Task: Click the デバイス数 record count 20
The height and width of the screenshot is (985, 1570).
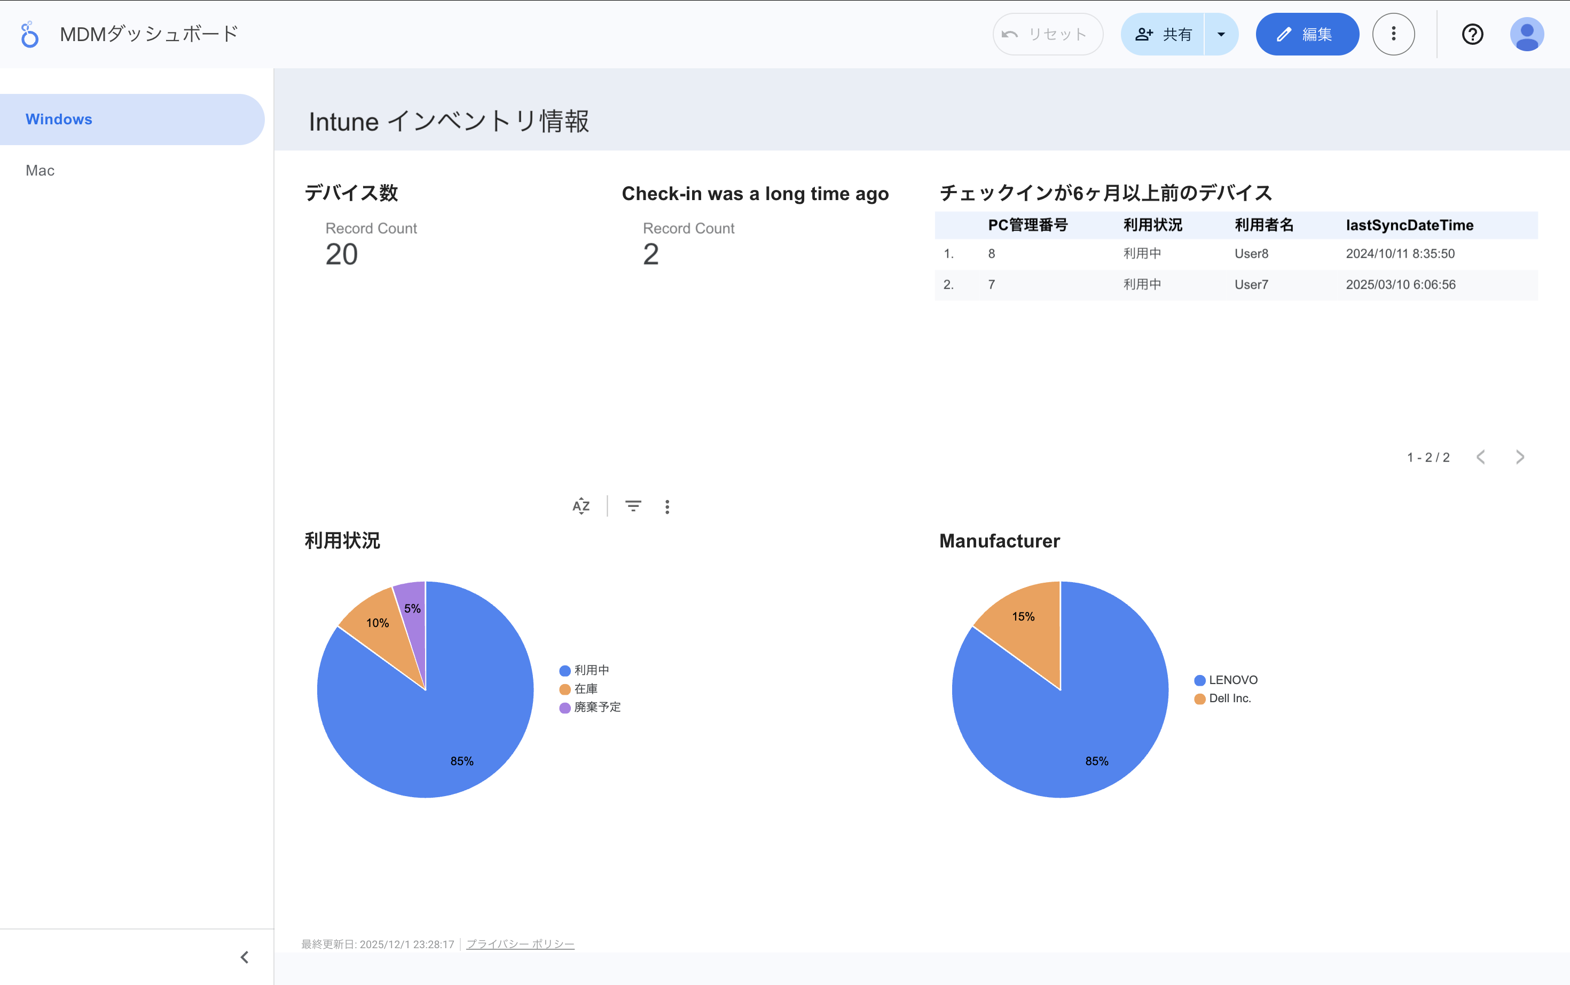Action: click(342, 254)
